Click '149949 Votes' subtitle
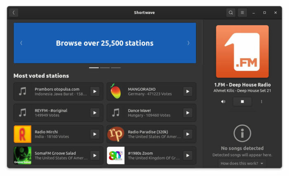The width and height of the screenshot is (289, 176). click(x=47, y=115)
